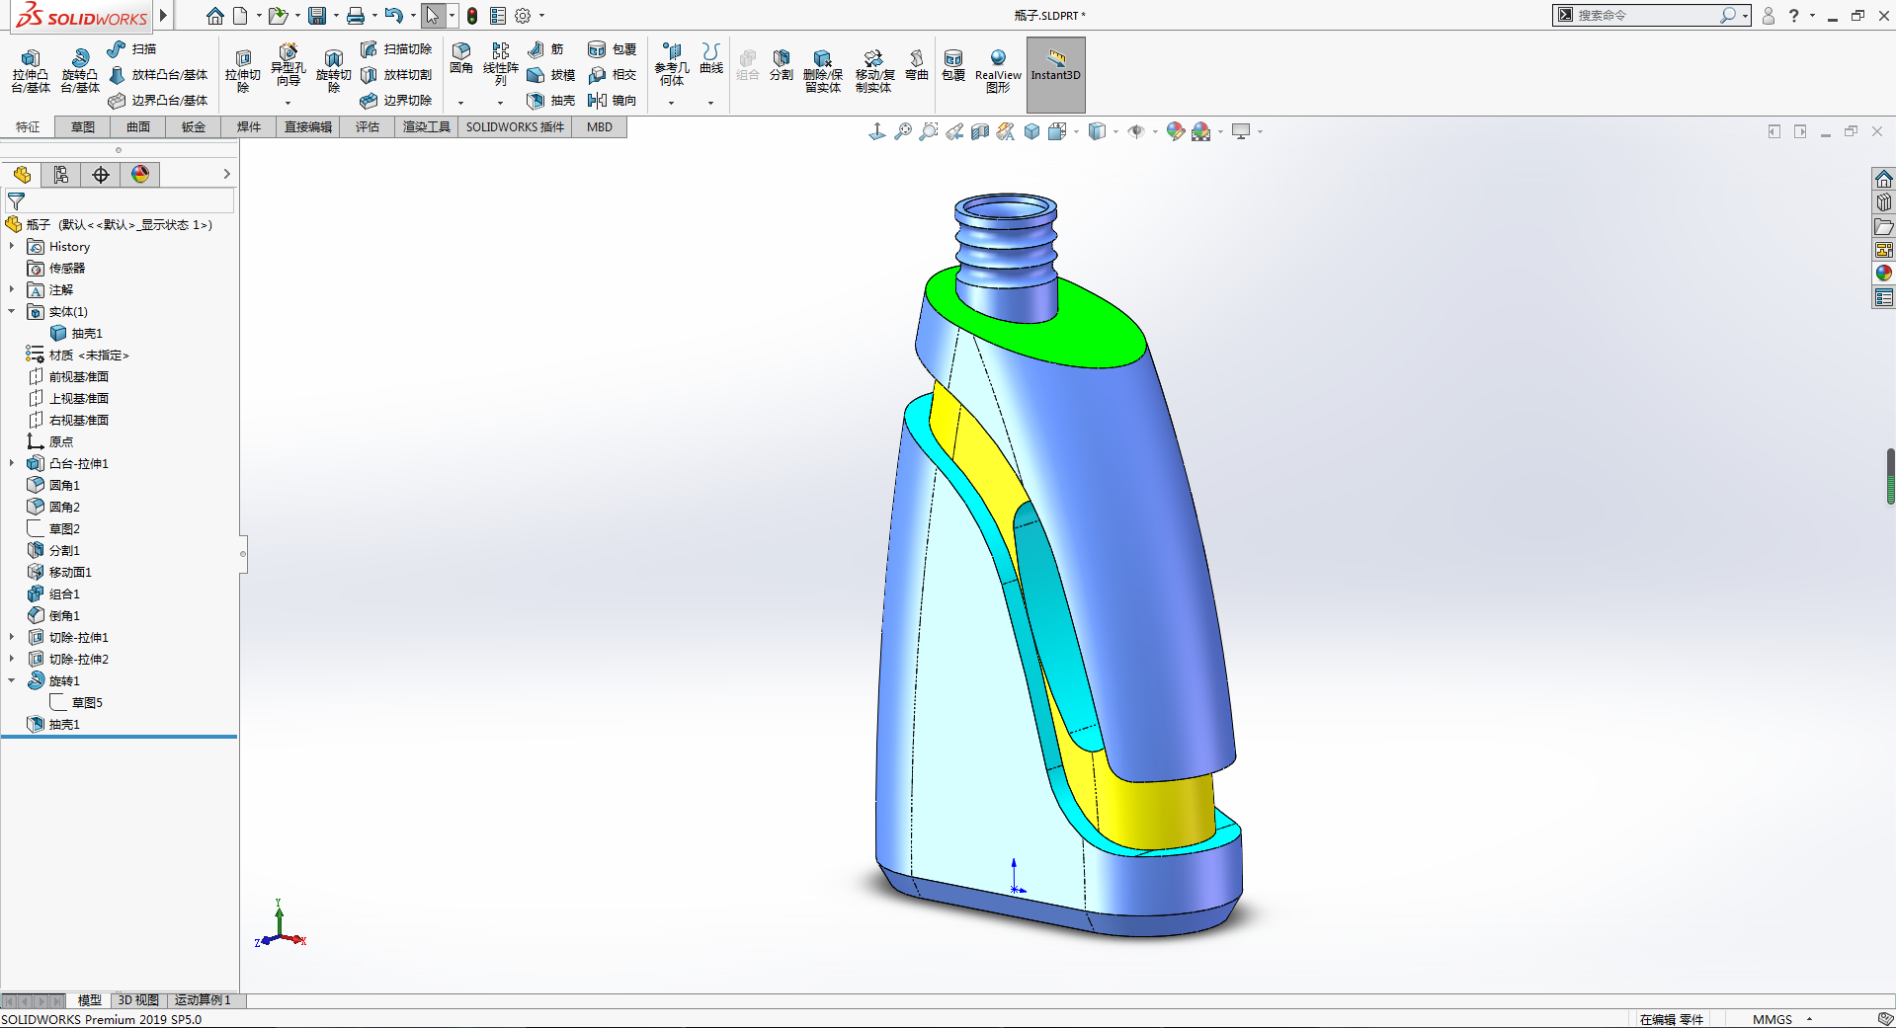This screenshot has width=1896, height=1028.
Task: Open the FeatureManager design tree tab
Action: [22, 175]
